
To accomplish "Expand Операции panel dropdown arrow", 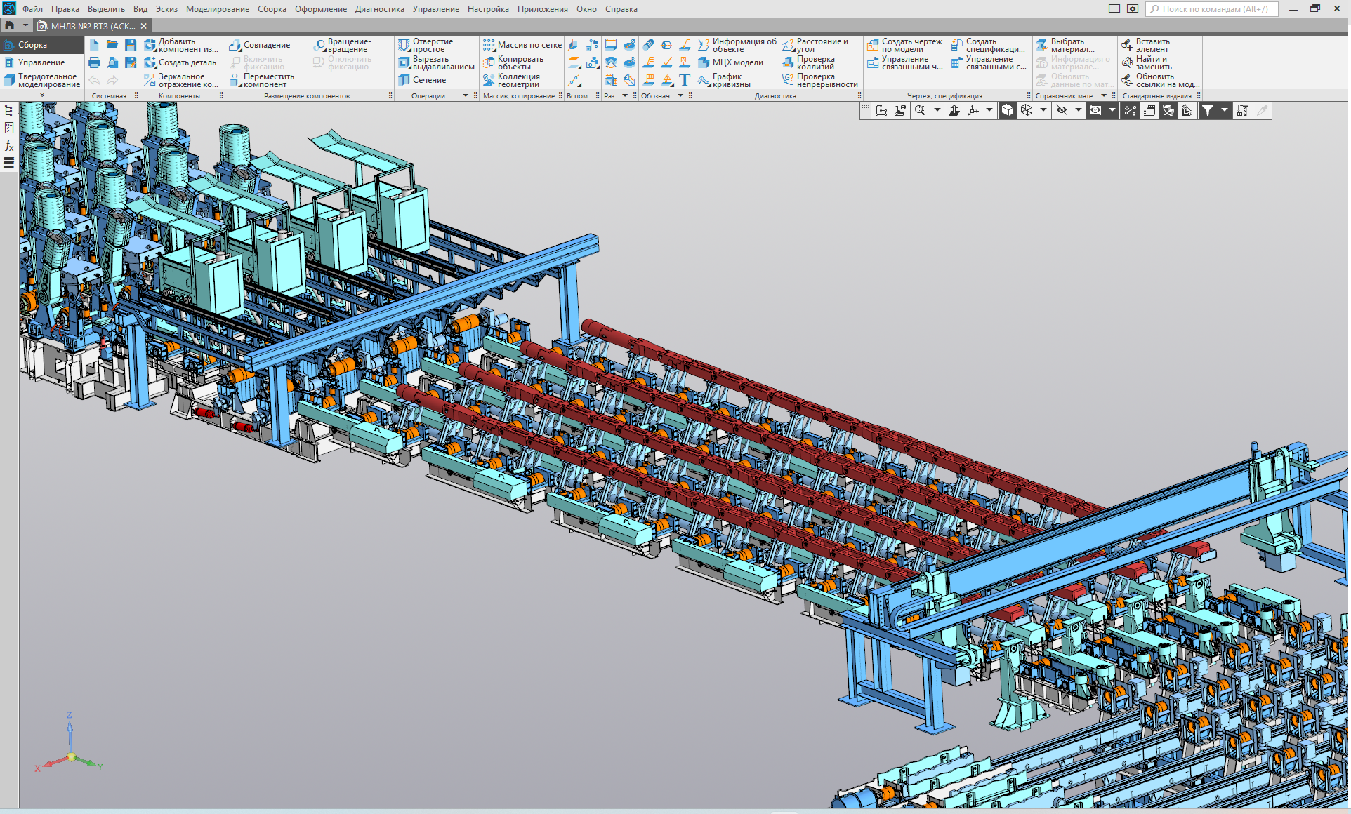I will (466, 95).
